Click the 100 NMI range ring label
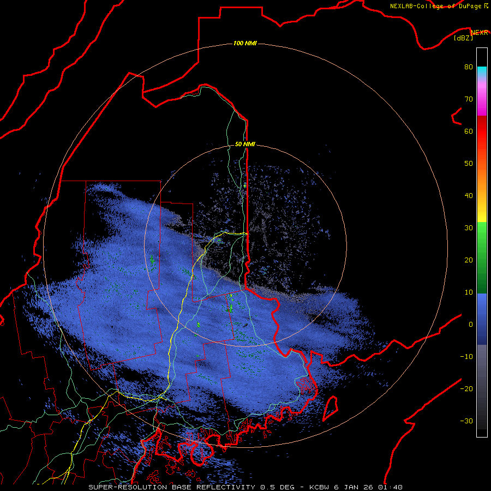 click(245, 43)
